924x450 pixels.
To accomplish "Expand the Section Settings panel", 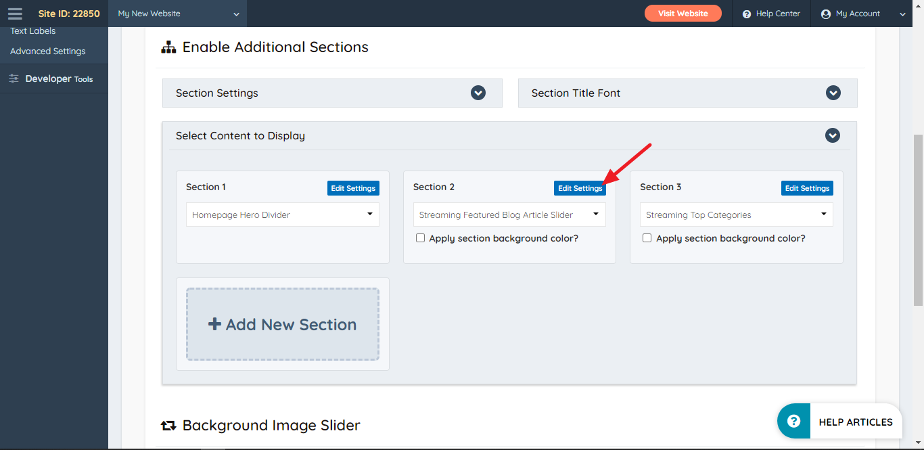I will (x=478, y=93).
